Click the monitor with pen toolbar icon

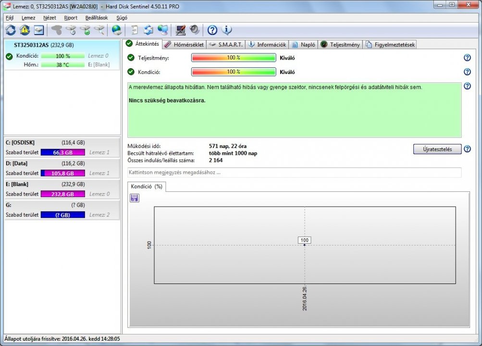pos(180,30)
